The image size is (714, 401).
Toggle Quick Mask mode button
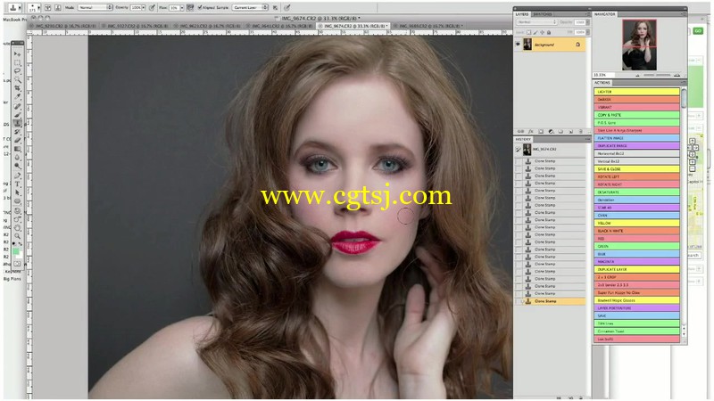tap(18, 264)
